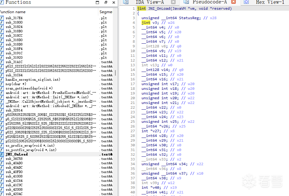The width and height of the screenshot is (289, 196).
Task: Click function icon beside sub_40AD0
Action: pos(2,163)
